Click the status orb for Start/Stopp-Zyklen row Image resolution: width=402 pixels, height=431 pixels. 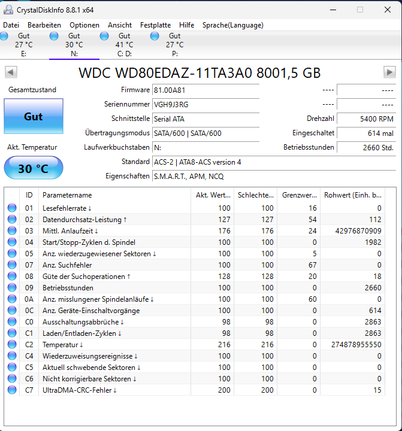[x=12, y=242]
